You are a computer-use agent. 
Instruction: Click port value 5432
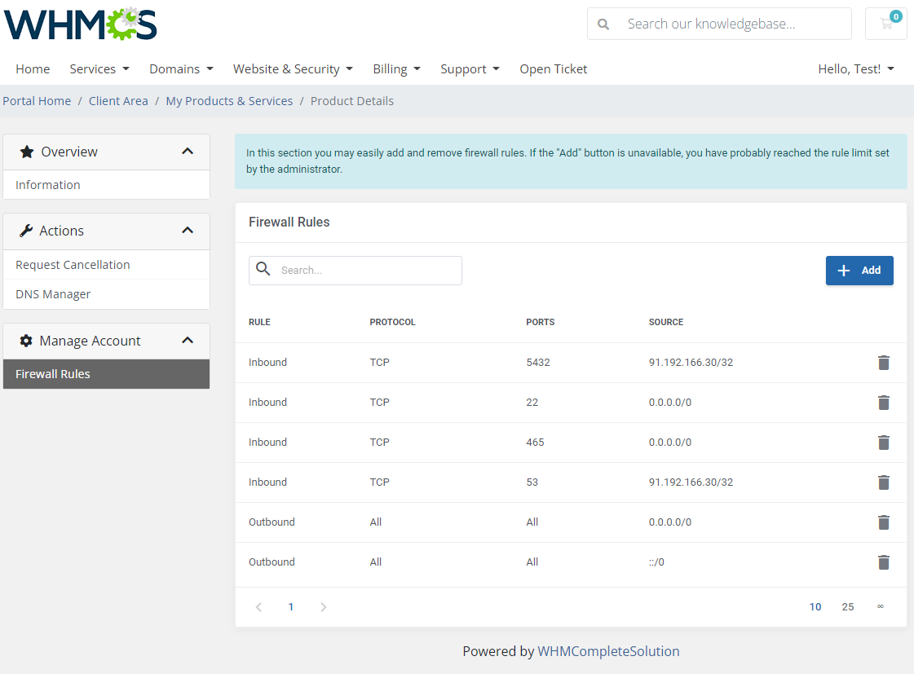[537, 363]
